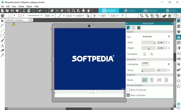181x110 pixels.
Task: Switch to the DESIGN tab
Action: click(109, 11)
